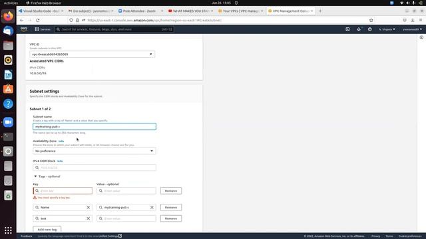Open the Availability Zone dropdown

point(95,151)
